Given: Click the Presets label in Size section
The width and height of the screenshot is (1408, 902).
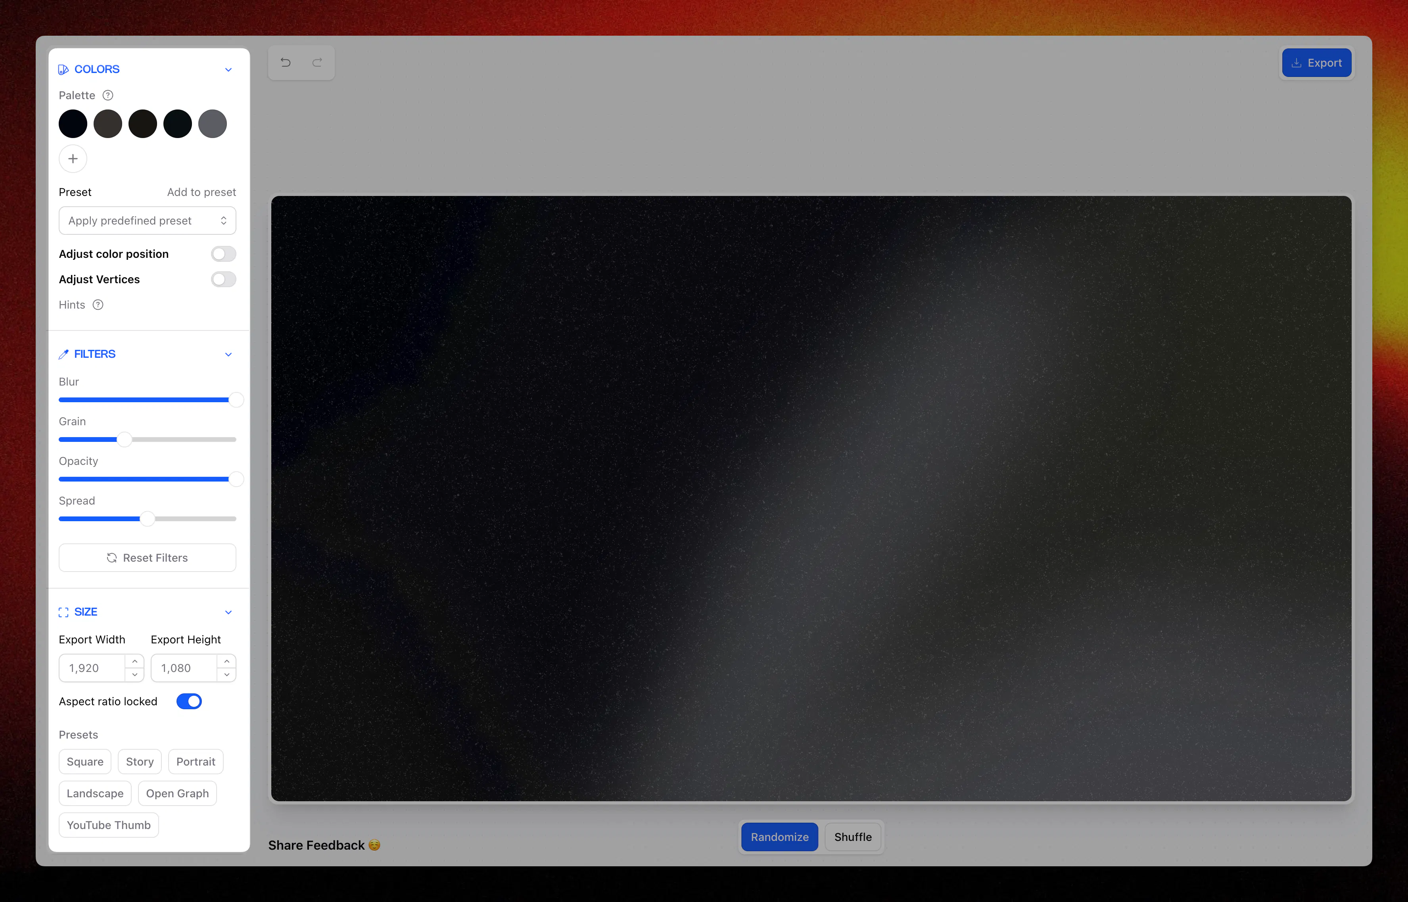Looking at the screenshot, I should (x=79, y=735).
